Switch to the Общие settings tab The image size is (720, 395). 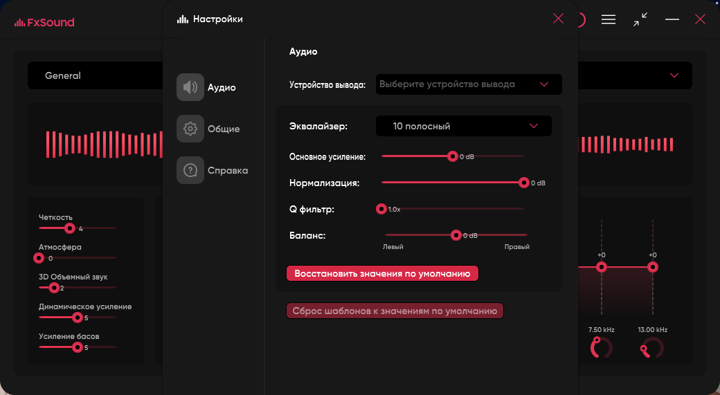224,129
